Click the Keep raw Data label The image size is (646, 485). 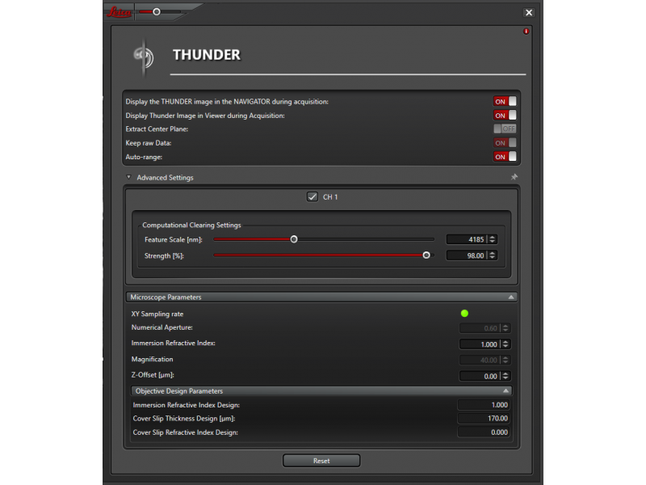pos(149,143)
